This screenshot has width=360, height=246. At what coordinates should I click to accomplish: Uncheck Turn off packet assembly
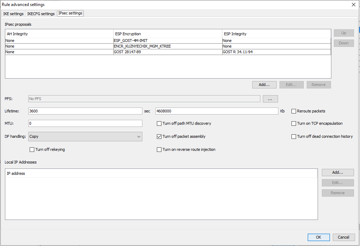[x=159, y=136]
